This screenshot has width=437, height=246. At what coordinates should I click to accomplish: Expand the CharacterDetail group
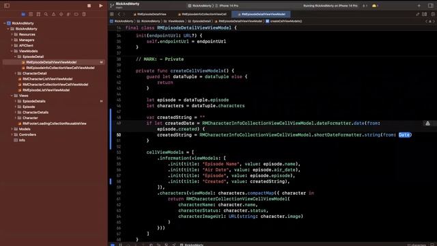pyautogui.click(x=16, y=73)
